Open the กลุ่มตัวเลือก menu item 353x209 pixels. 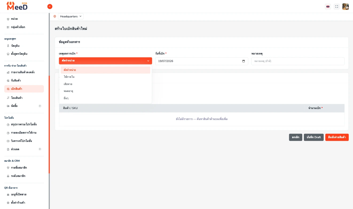point(24,27)
